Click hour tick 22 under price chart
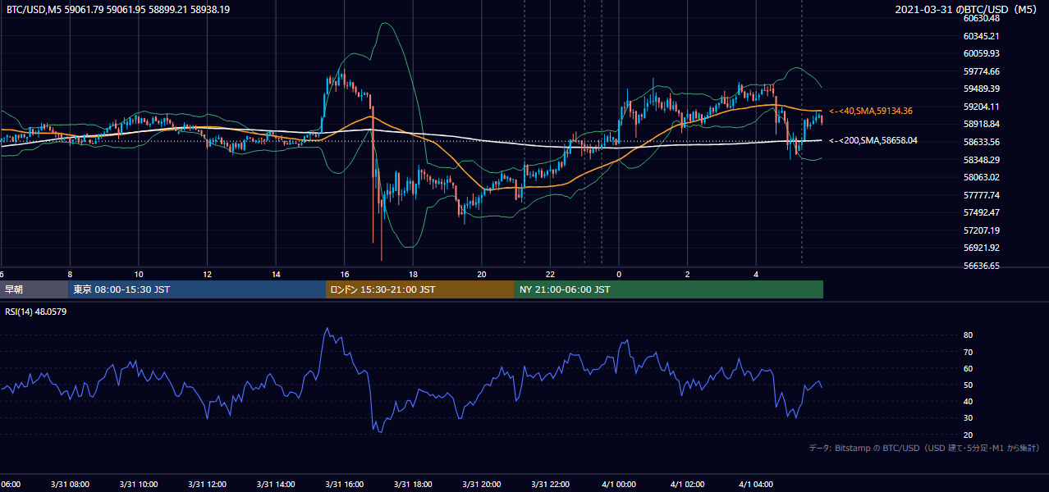The image size is (1049, 492). pyautogui.click(x=551, y=274)
